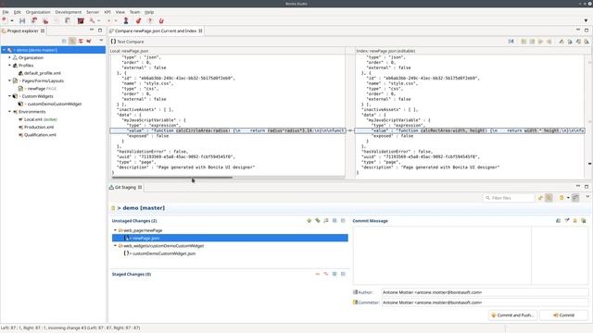Unstage all icon in Staged Changes header
The height and width of the screenshot is (333, 593).
click(326, 274)
